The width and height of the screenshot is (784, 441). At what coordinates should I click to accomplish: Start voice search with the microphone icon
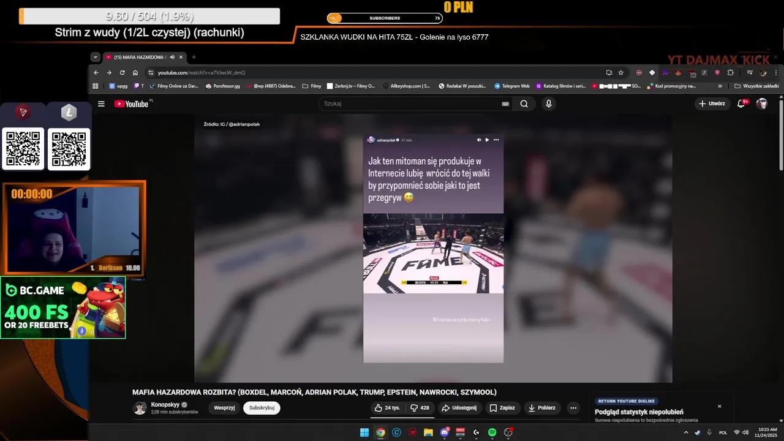point(549,104)
